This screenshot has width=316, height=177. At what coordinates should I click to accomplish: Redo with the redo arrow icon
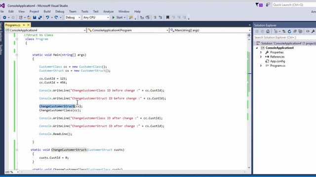[56, 18]
